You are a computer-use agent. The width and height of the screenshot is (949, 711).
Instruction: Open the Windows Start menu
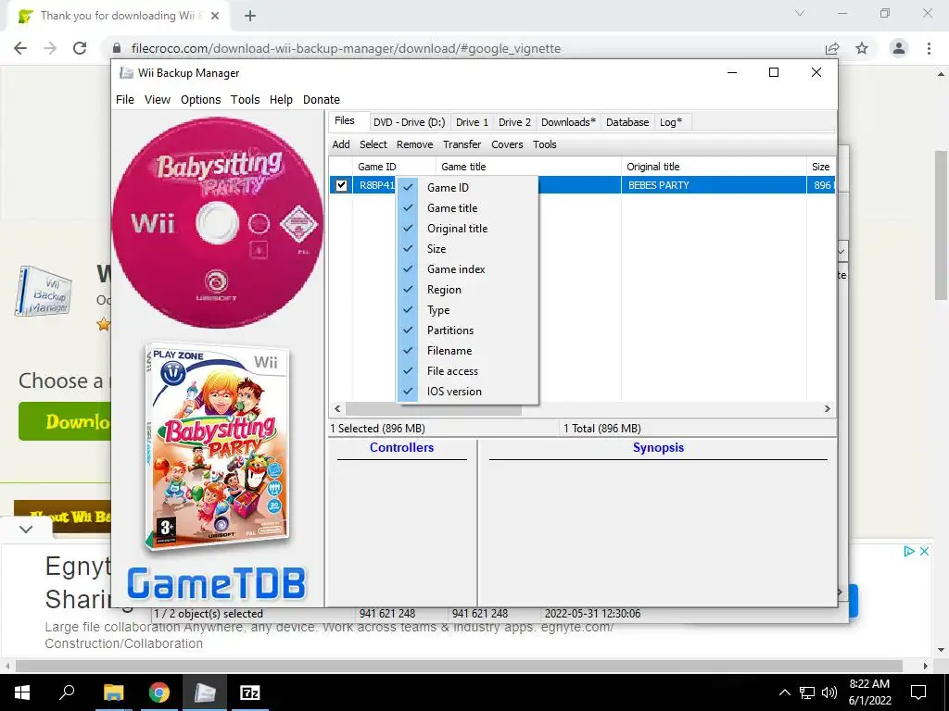click(x=22, y=692)
